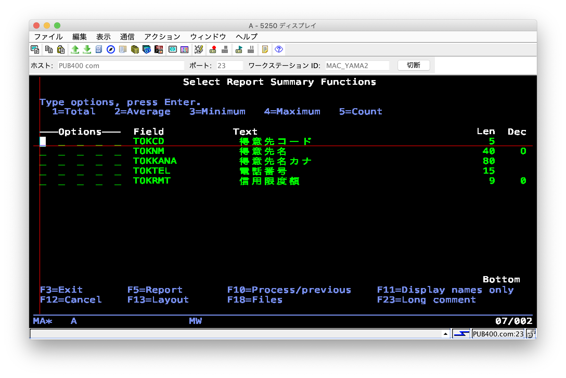The image size is (566, 378).
Task: Click the green download arrow icon
Action: (x=87, y=49)
